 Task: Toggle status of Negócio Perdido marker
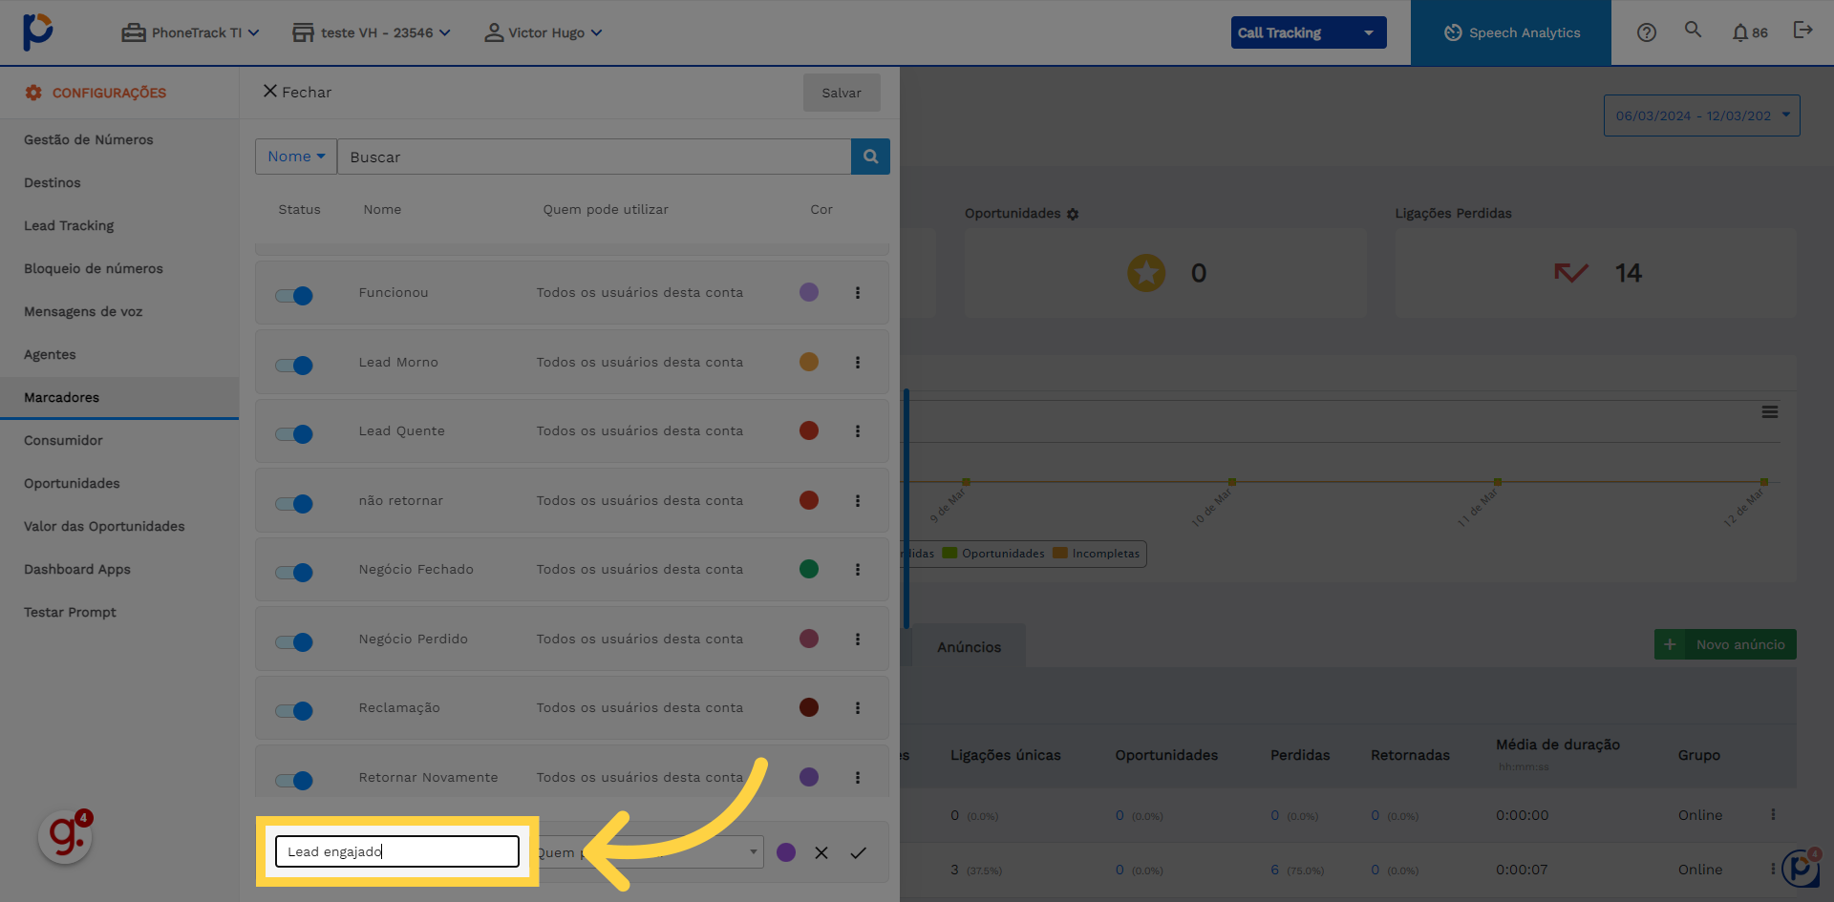click(294, 642)
